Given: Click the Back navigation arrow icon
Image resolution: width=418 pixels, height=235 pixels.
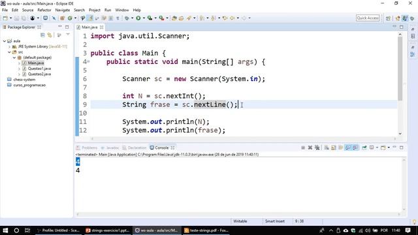Looking at the screenshot, I should coord(233,18).
